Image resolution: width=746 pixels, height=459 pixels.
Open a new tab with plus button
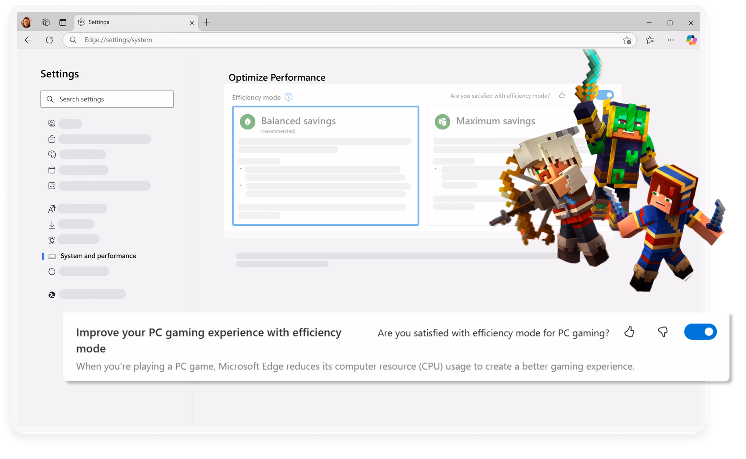coord(206,22)
